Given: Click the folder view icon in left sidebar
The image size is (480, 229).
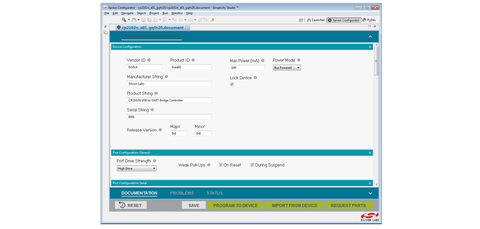Looking at the screenshot, I should tap(106, 32).
